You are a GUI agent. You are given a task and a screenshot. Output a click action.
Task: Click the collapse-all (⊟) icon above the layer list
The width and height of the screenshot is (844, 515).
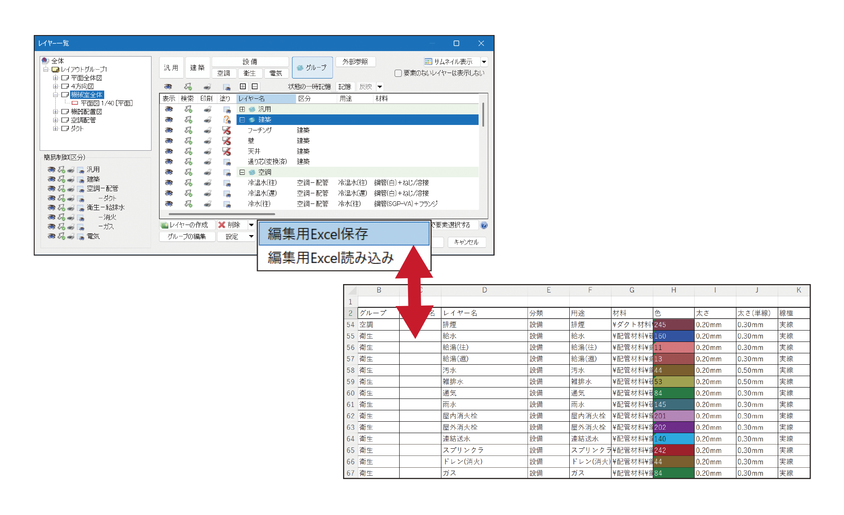tap(254, 87)
